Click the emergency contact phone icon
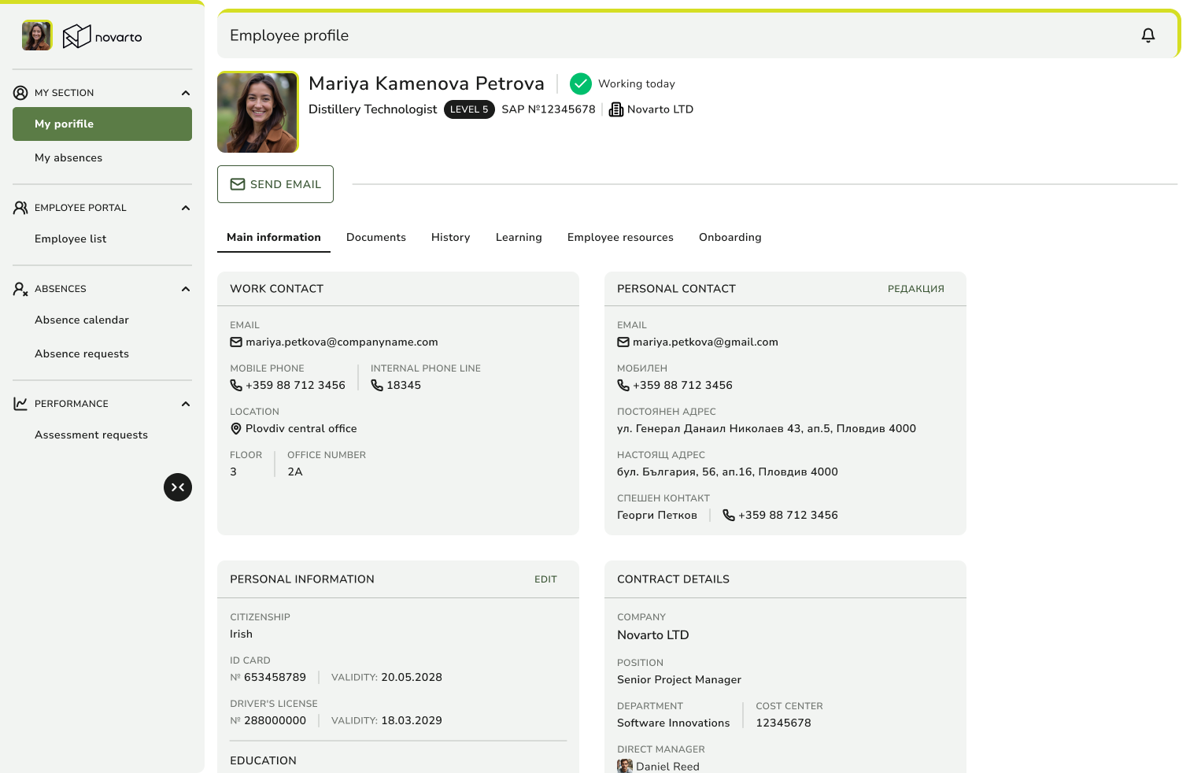This screenshot has width=1190, height=773. point(729,516)
